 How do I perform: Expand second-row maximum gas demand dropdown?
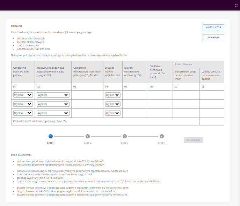[53, 104]
